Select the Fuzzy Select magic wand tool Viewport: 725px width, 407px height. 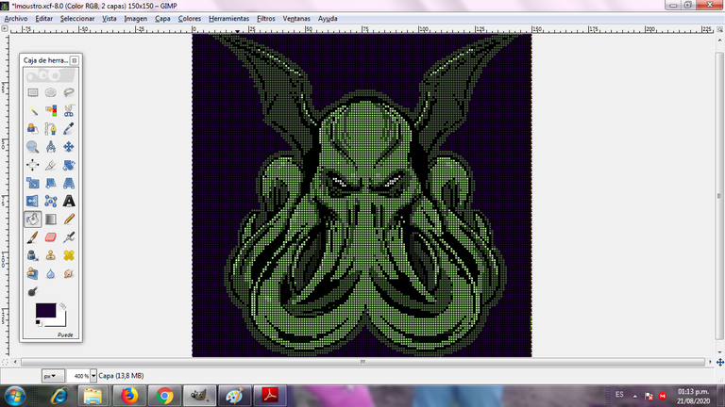click(x=32, y=111)
